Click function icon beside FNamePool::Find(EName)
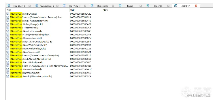Image resolution: width=217 pixels, height=104 pixels. 8,14
